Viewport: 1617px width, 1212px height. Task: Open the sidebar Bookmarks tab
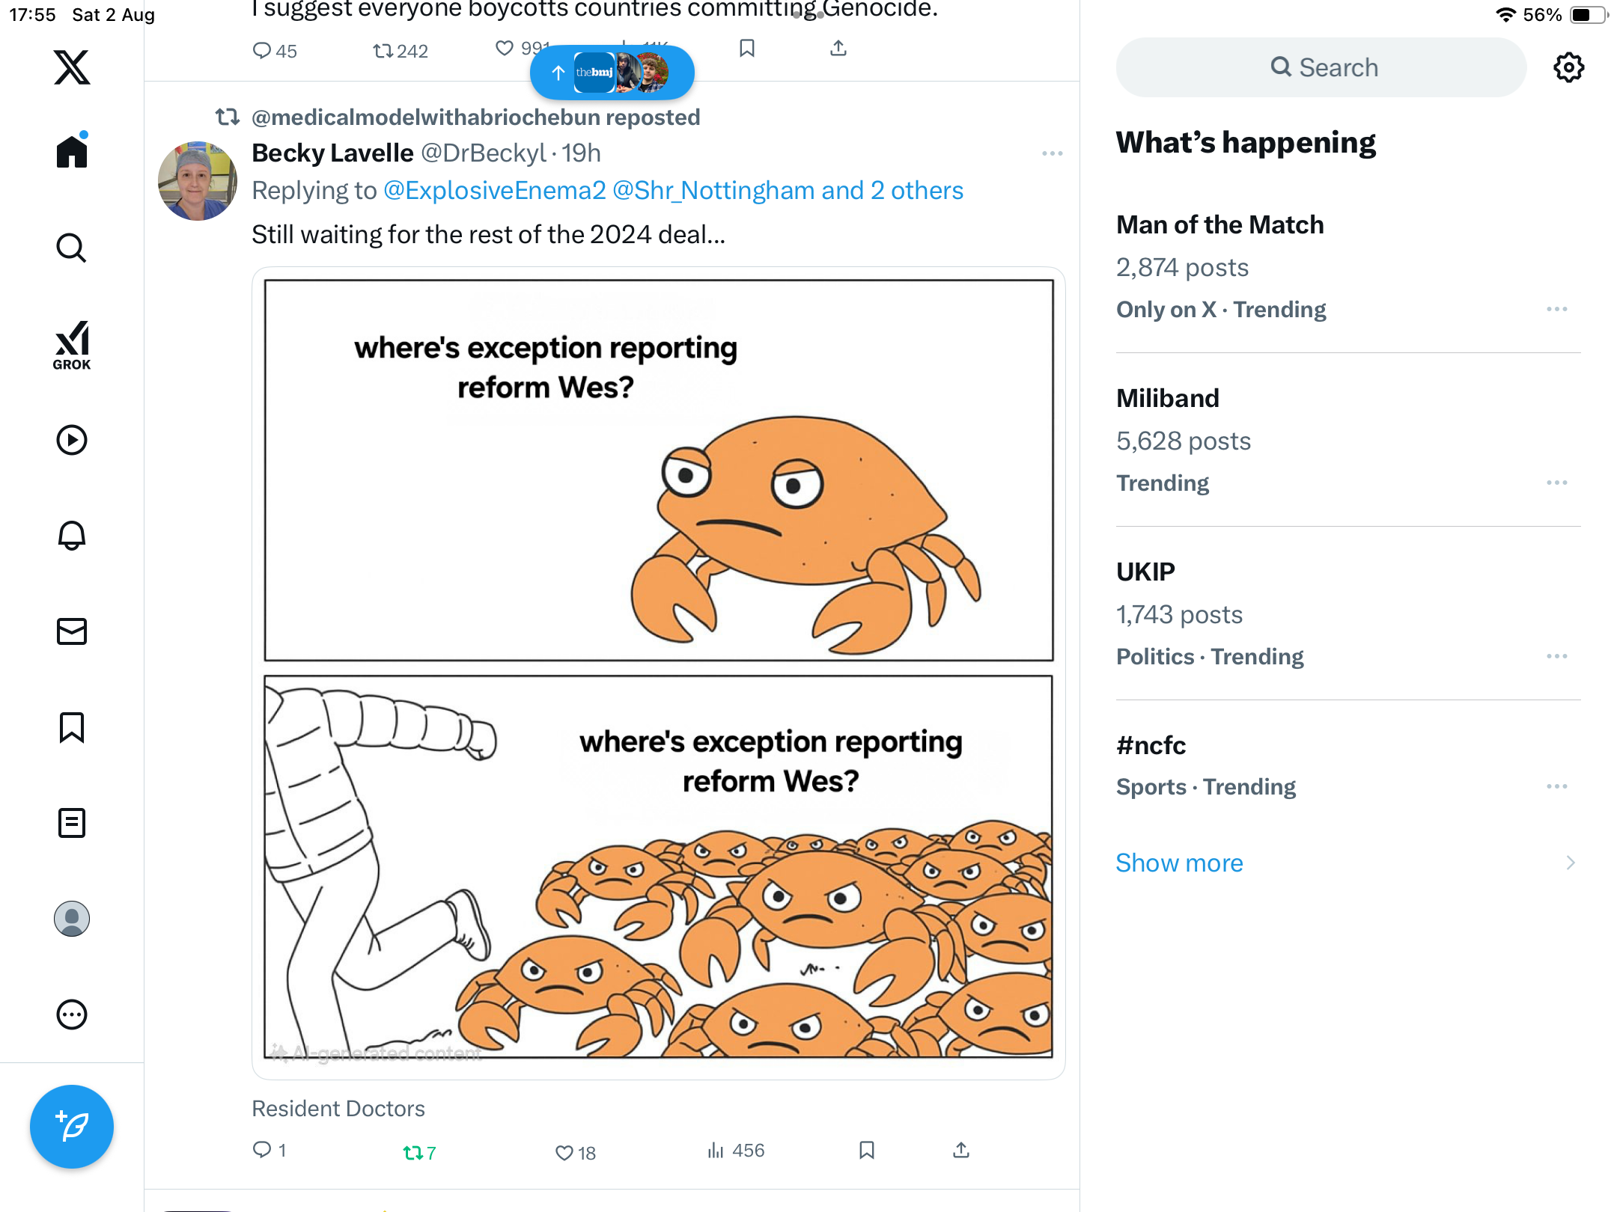click(x=72, y=727)
